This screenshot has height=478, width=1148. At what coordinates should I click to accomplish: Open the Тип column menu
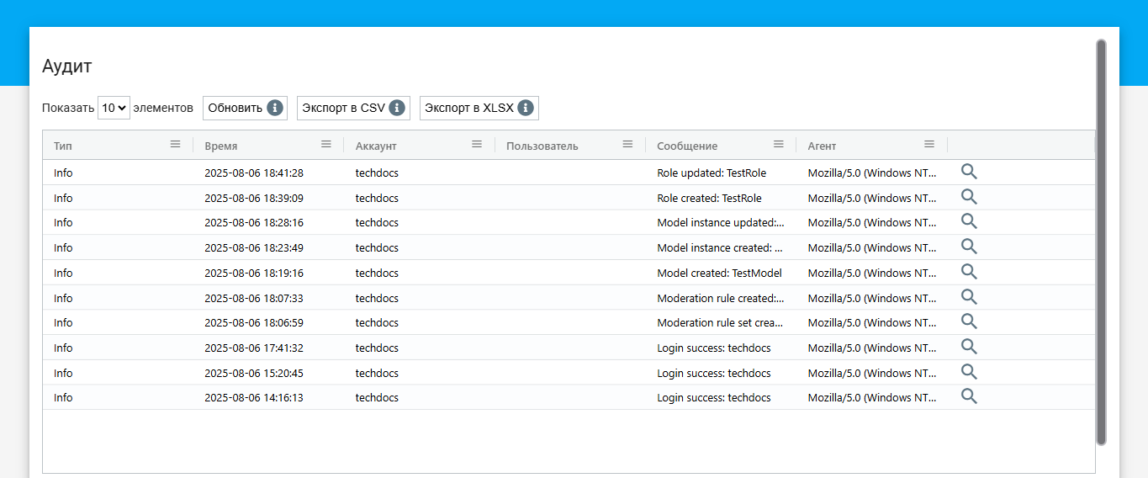175,145
